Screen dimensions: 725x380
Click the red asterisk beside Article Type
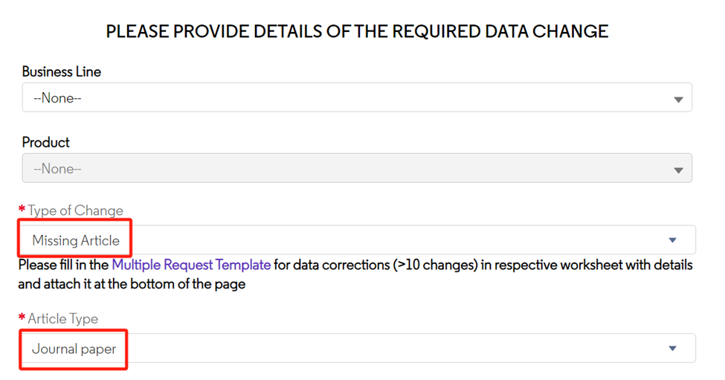22,317
